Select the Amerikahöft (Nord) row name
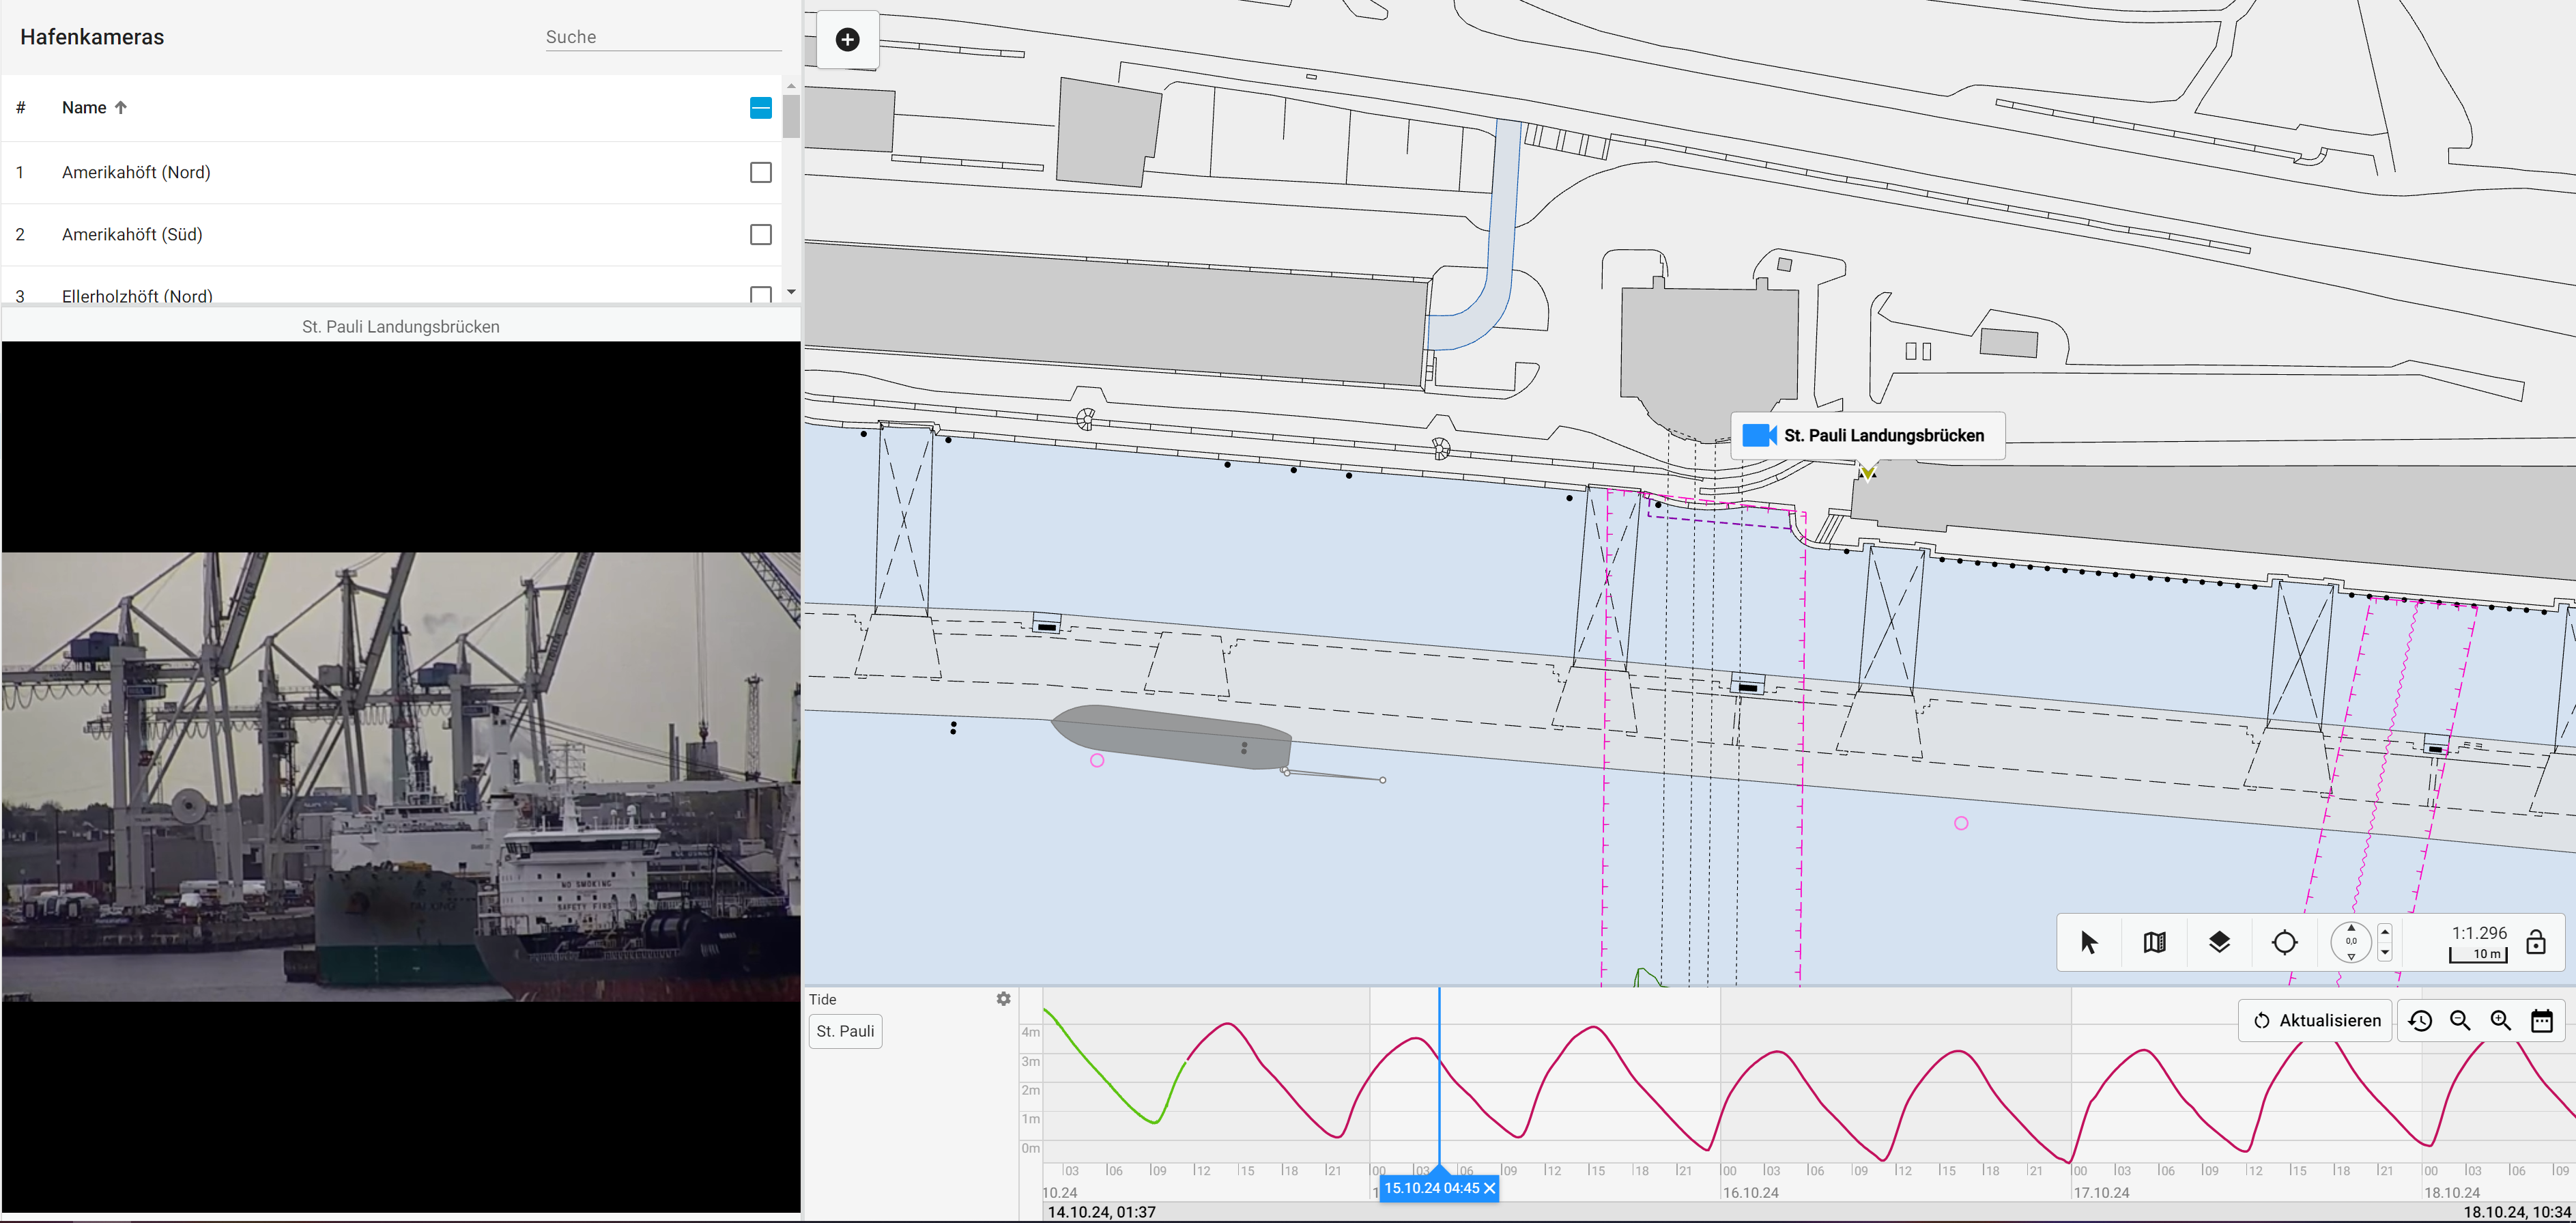Image resolution: width=2576 pixels, height=1223 pixels. [136, 172]
